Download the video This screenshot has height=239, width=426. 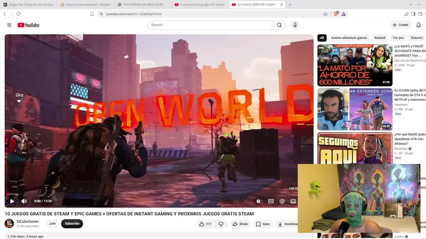point(288,224)
